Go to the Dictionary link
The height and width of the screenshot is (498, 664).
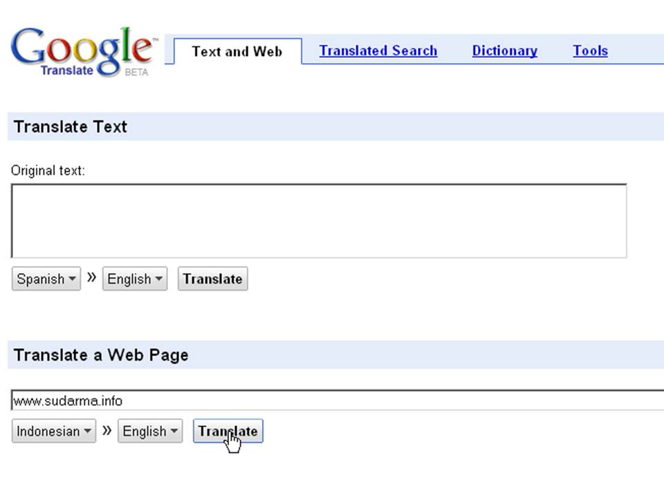pyautogui.click(x=504, y=50)
